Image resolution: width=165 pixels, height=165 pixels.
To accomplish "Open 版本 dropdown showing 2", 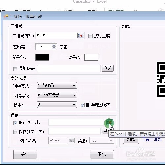I will pos(57,105).
